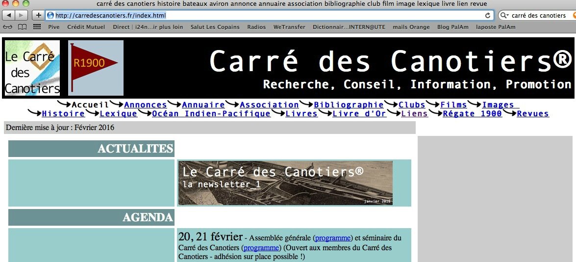Select Accueil in the site navigation
The width and height of the screenshot is (576, 262).
pos(90,105)
